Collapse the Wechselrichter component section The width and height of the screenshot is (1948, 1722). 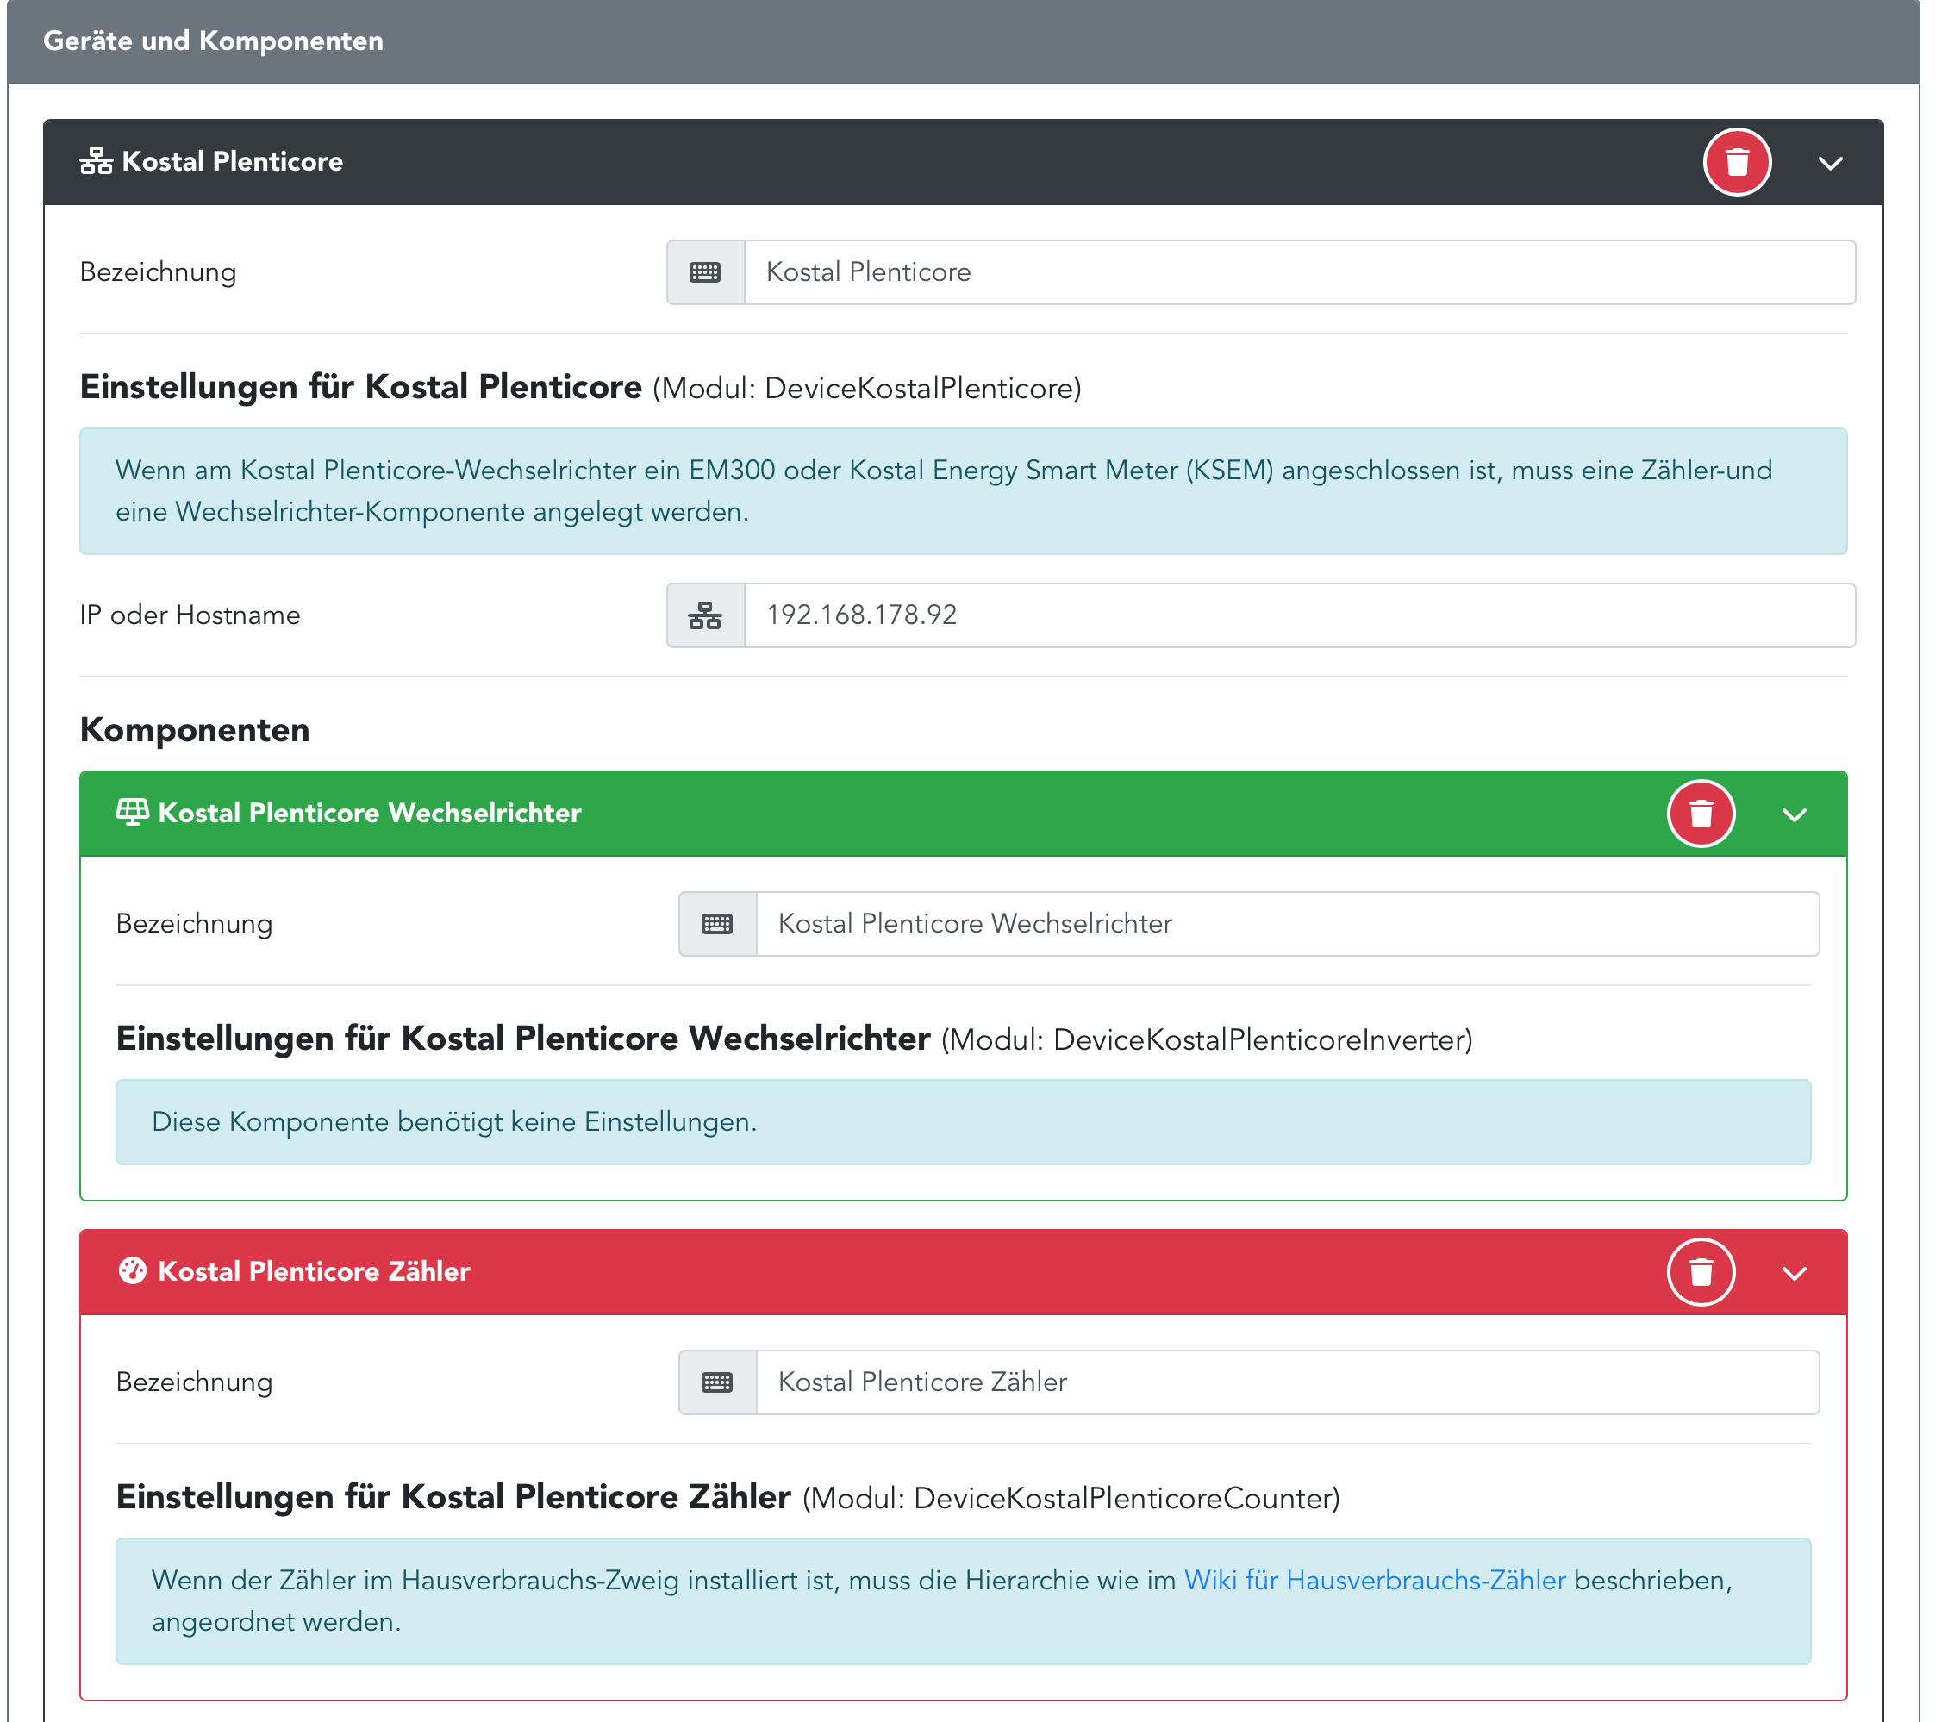[x=1794, y=814]
